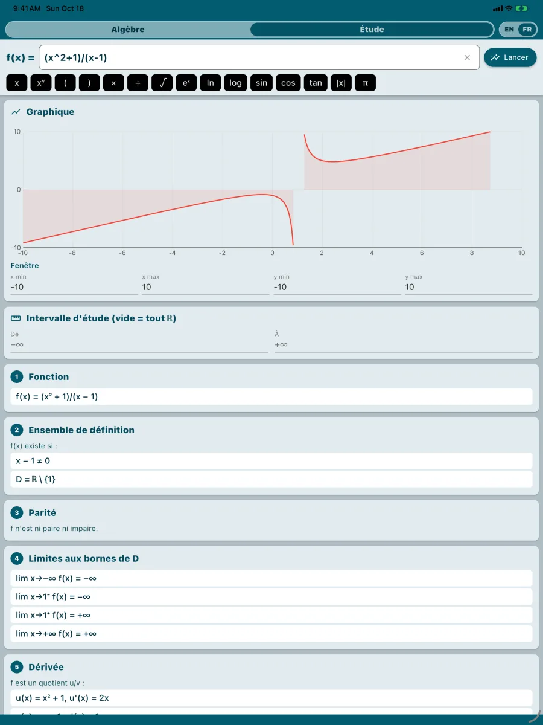Image resolution: width=543 pixels, height=725 pixels.
Task: Insert the division sign key
Action: click(x=138, y=83)
